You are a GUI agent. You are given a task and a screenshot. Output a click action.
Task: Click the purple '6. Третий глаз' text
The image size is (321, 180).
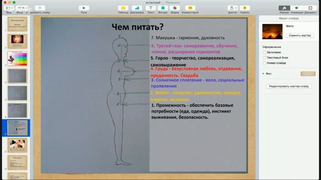coord(195,49)
